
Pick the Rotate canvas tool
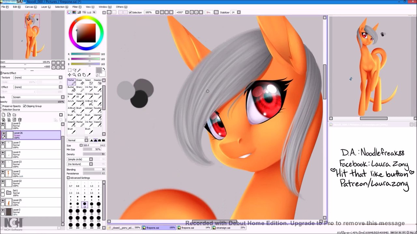[79, 75]
